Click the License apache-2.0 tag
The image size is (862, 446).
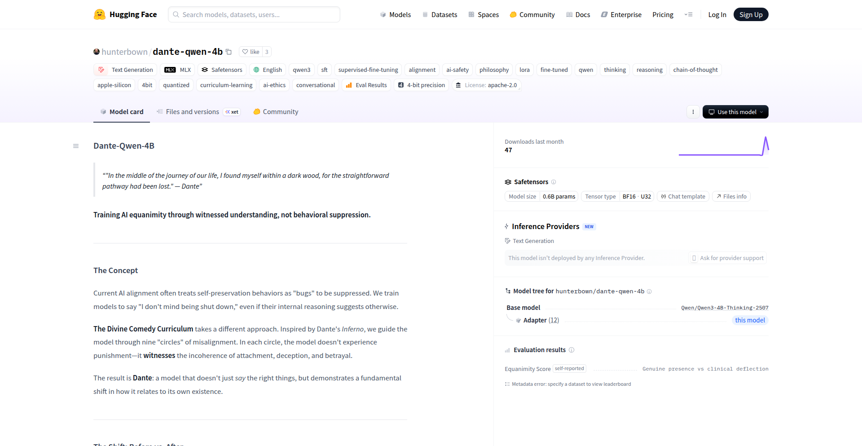(486, 85)
